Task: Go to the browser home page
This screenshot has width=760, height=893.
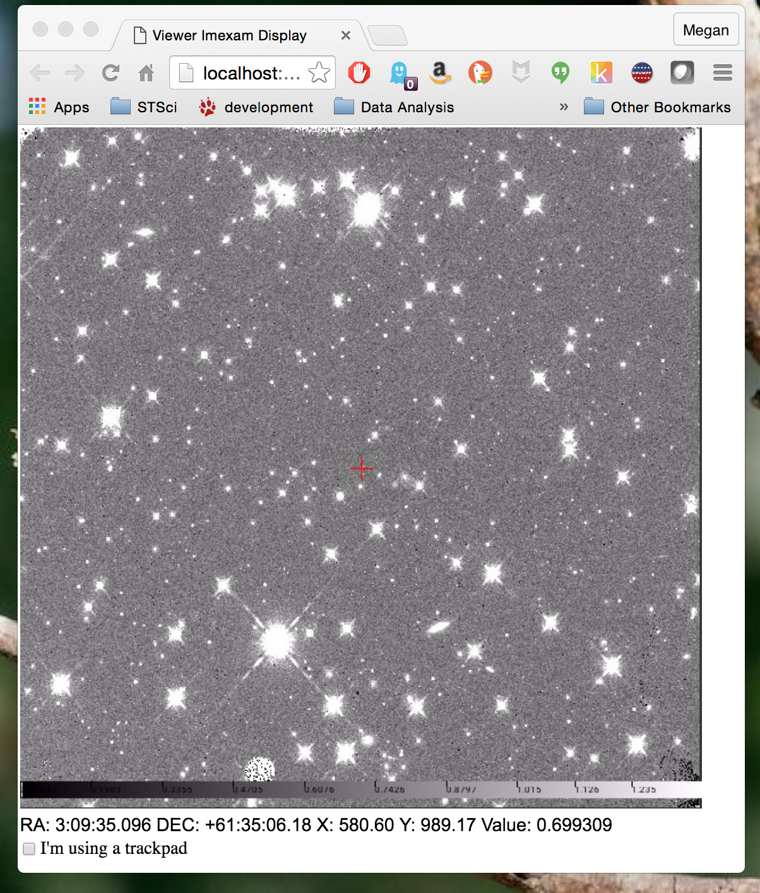Action: click(x=146, y=73)
